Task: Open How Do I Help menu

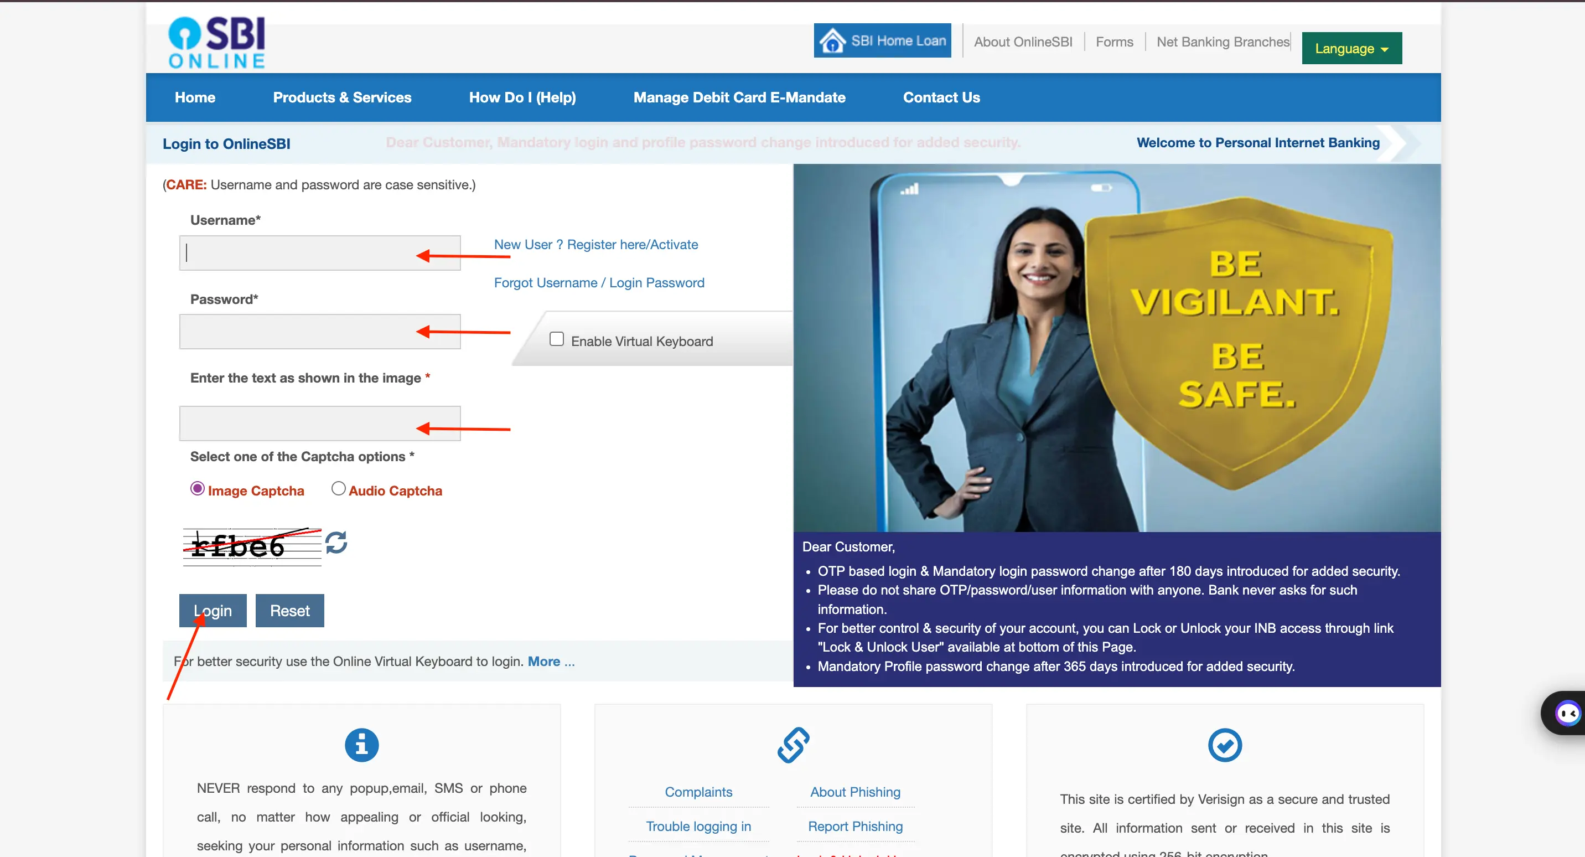Action: point(522,97)
